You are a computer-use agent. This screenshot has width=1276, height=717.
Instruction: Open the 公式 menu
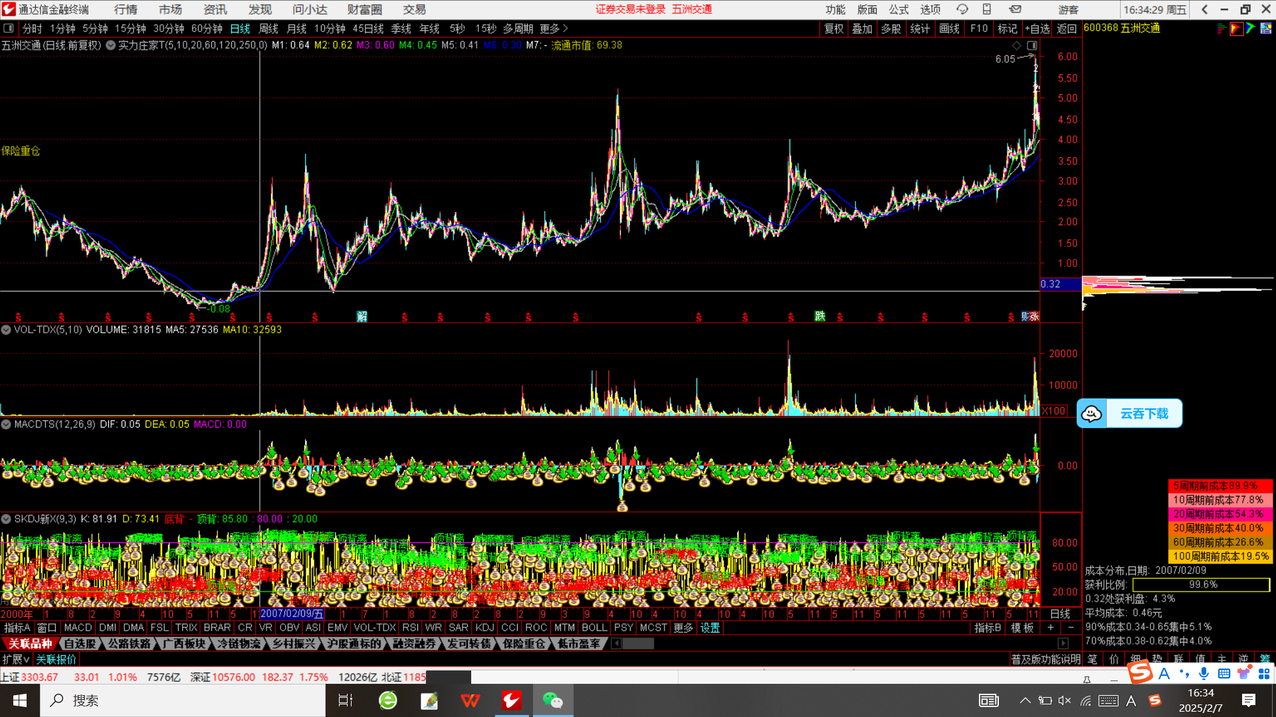coord(899,9)
